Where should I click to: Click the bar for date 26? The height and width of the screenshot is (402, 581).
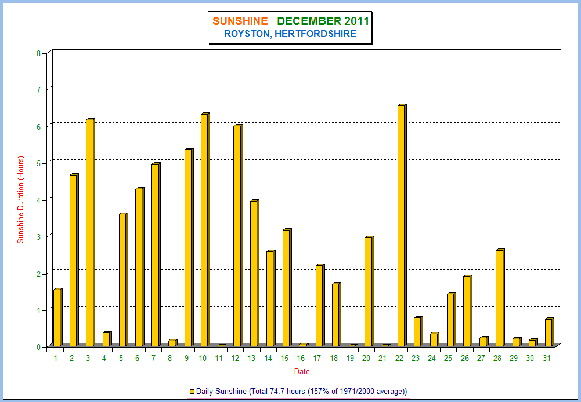click(468, 311)
